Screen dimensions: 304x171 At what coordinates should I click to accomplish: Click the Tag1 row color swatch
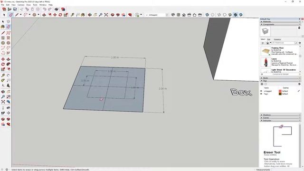(280, 94)
